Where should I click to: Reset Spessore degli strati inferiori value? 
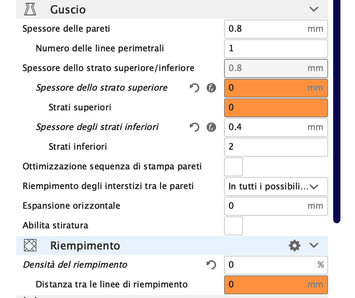click(x=195, y=127)
